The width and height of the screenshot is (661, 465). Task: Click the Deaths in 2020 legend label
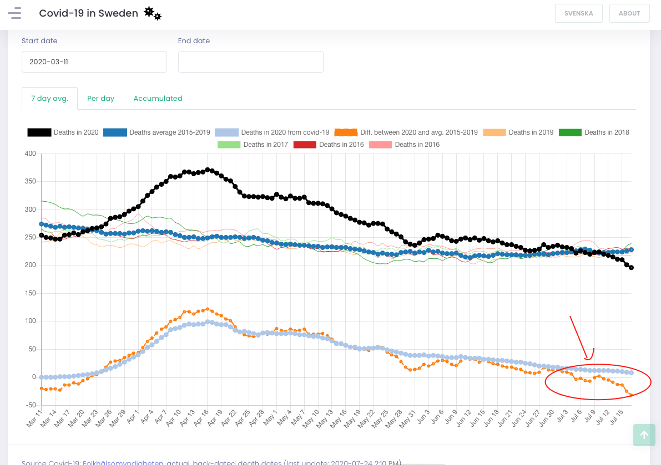pyautogui.click(x=76, y=132)
